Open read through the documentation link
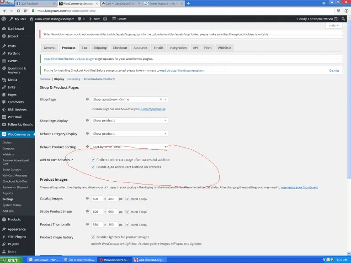The width and height of the screenshot is (351, 263). pyautogui.click(x=182, y=70)
